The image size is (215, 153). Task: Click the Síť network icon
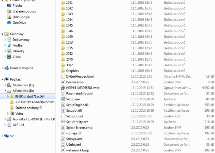coord(6,136)
